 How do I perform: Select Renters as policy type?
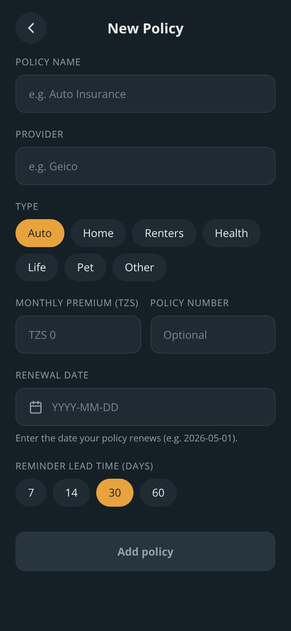(164, 233)
